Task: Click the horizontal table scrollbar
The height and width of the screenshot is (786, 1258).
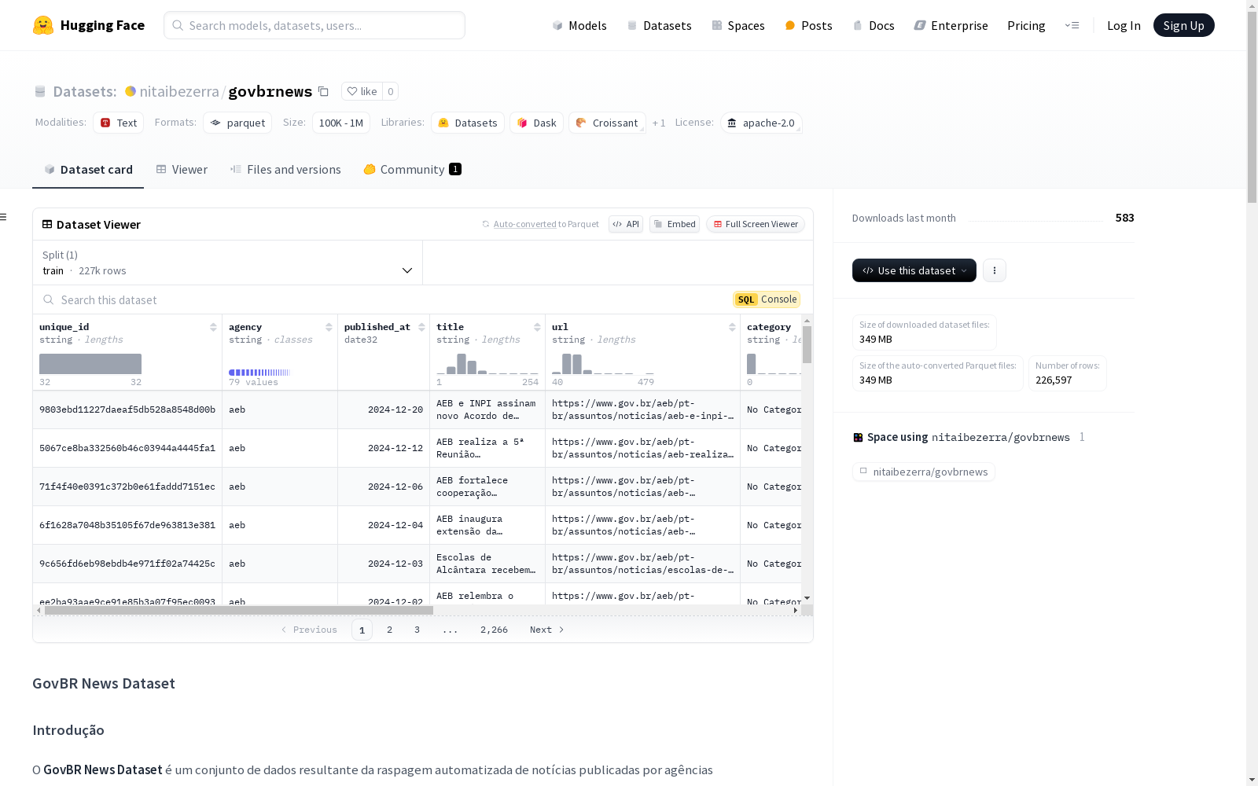Action: click(x=239, y=610)
